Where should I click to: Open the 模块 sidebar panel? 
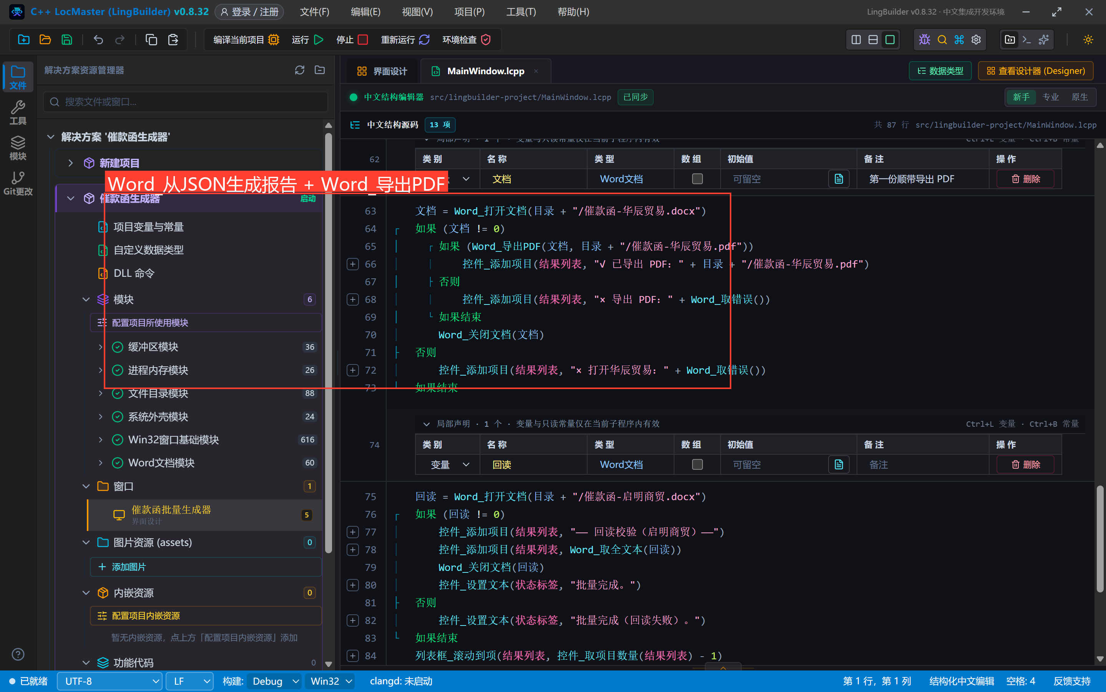point(18,148)
